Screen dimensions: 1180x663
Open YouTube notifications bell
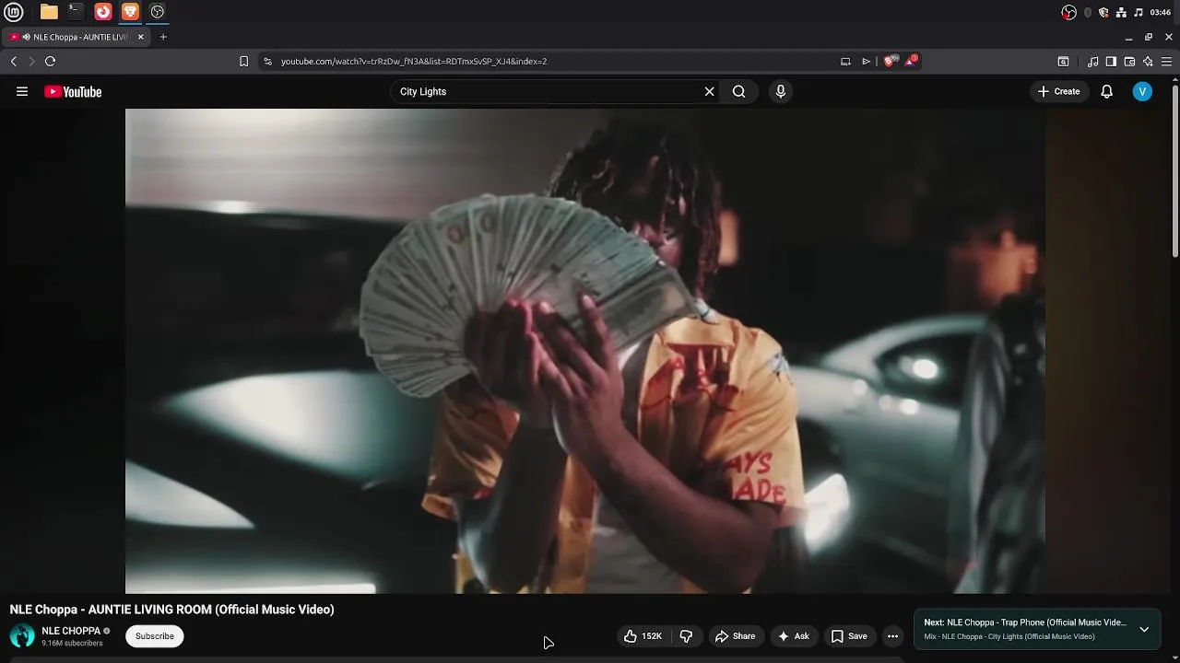1107,91
